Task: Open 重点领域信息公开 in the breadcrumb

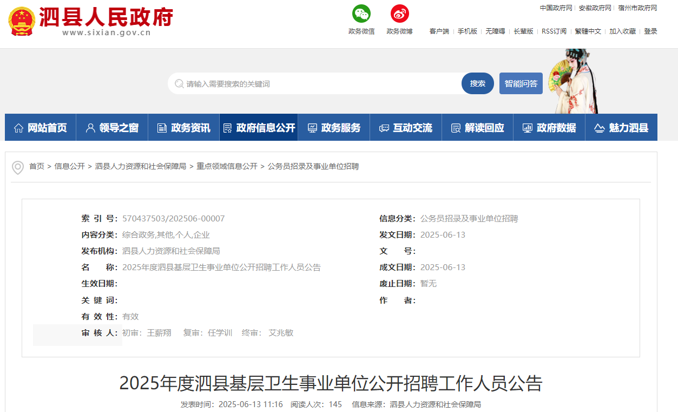Action: click(x=227, y=166)
